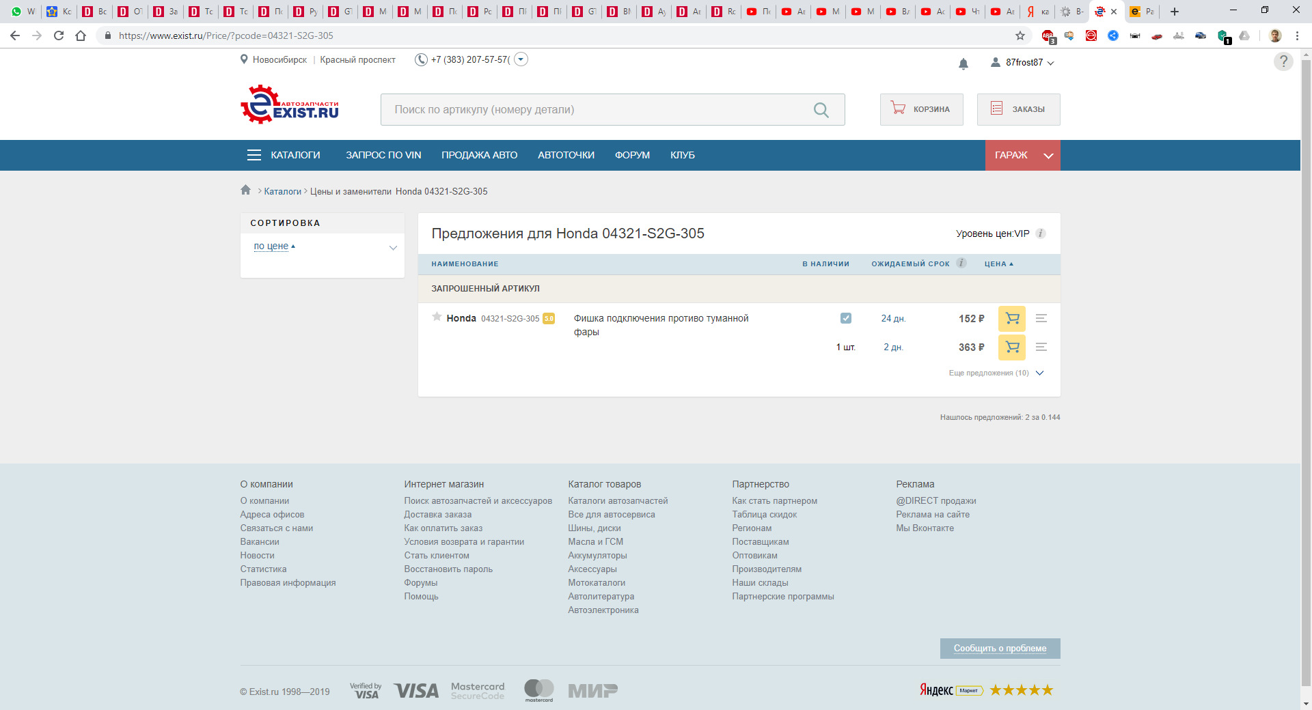Go back in browser history
Image resolution: width=1312 pixels, height=710 pixels.
15,35
